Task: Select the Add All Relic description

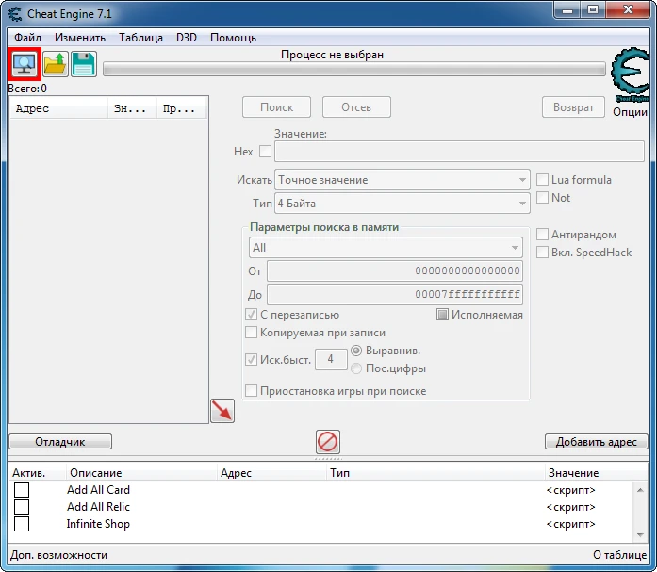Action: coord(98,507)
